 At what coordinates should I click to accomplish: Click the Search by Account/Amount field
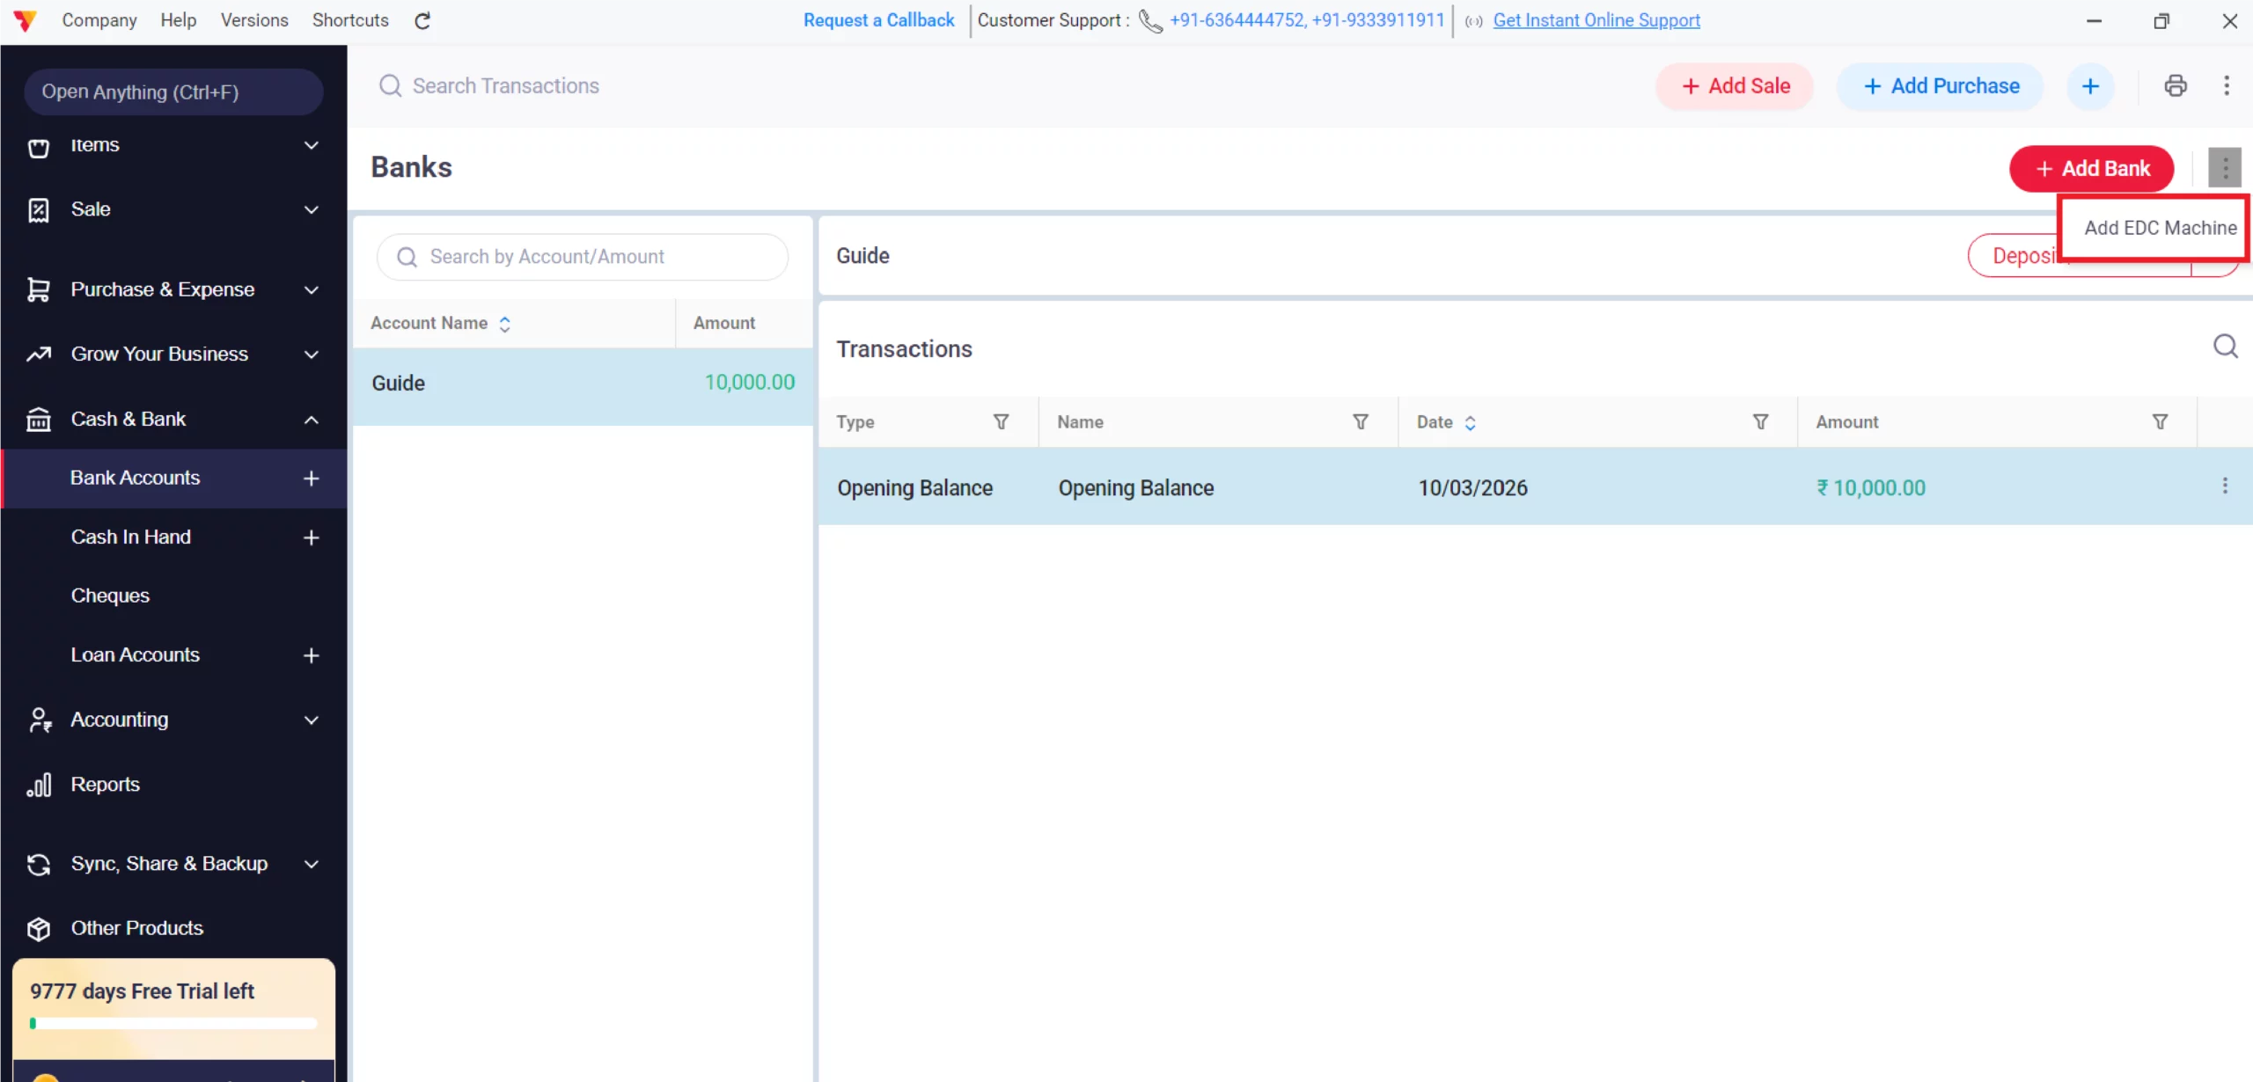582,257
